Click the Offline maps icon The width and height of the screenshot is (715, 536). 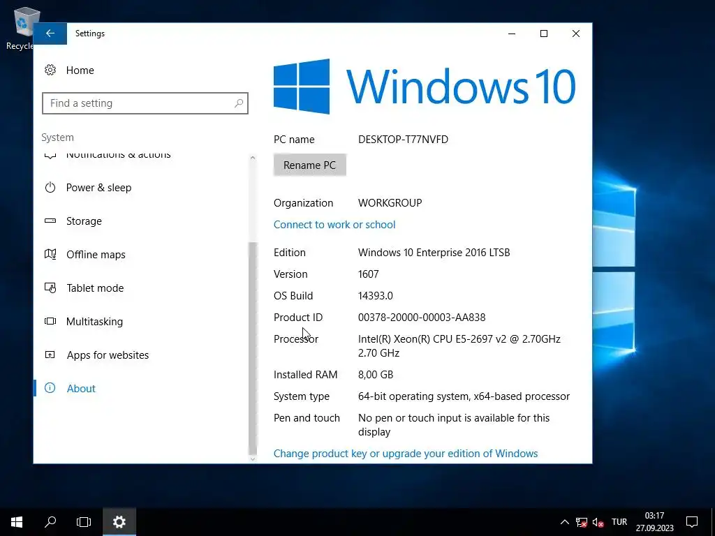click(50, 254)
